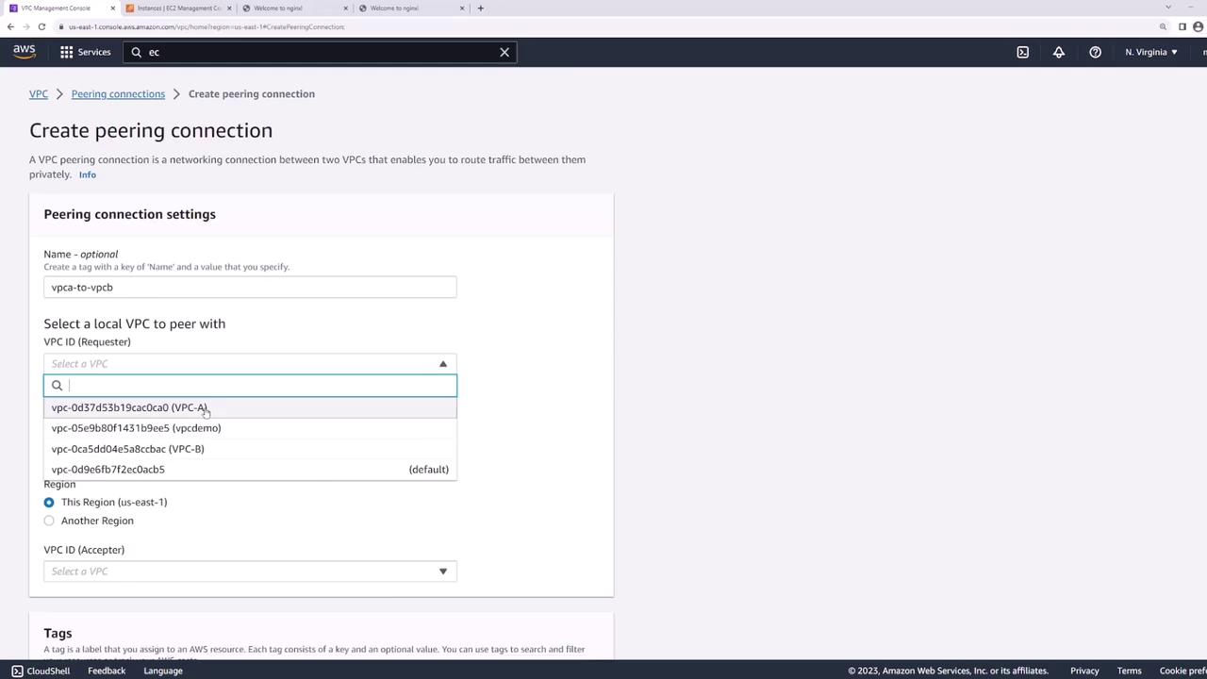1207x679 pixels.
Task: Go to Peering connections breadcrumb
Action: pos(118,94)
